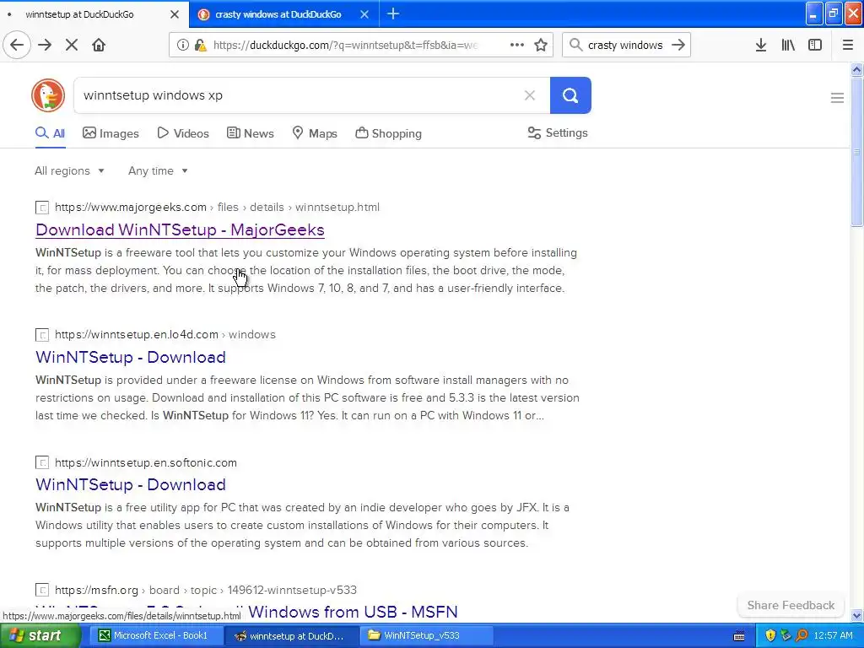This screenshot has width=864, height=648.
Task: Expand the All regions dropdown
Action: [x=69, y=170]
